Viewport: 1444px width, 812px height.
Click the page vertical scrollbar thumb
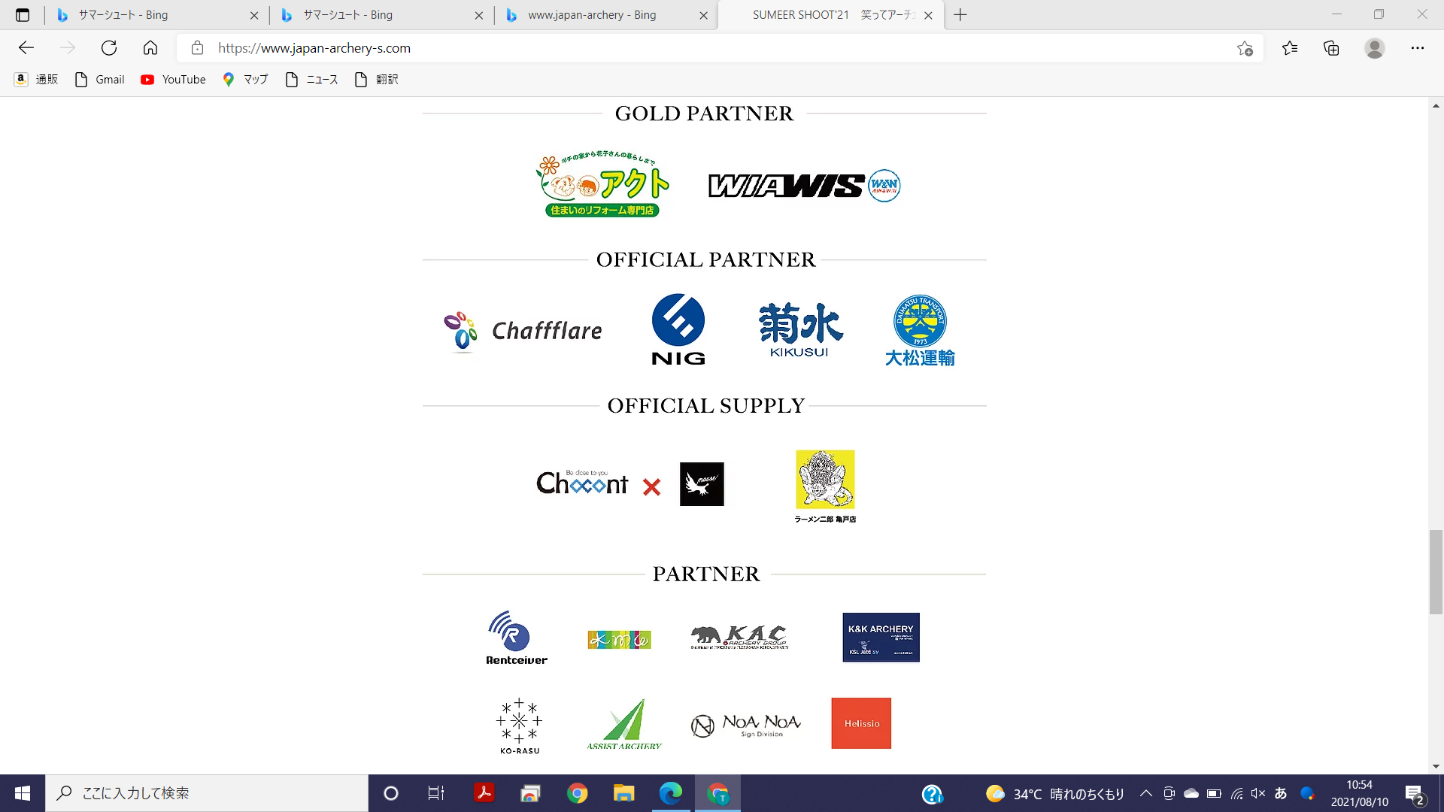coord(1436,571)
